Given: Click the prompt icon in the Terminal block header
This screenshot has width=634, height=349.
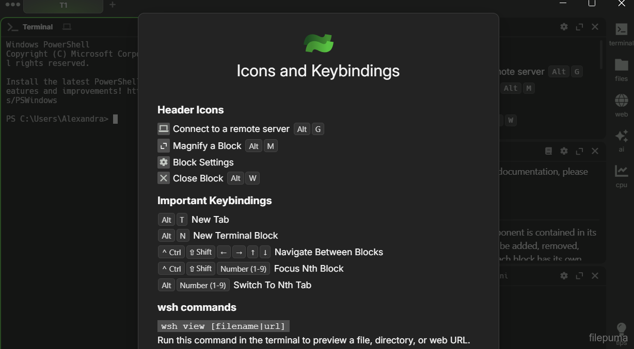Looking at the screenshot, I should 13,27.
